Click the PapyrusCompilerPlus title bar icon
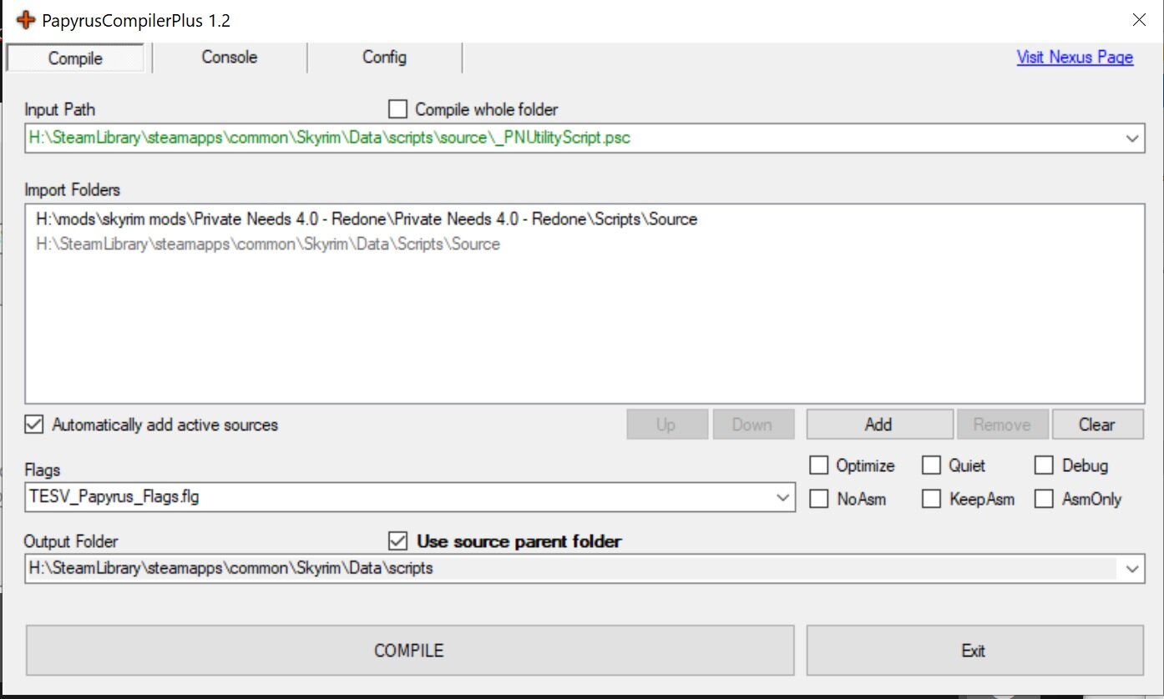Viewport: 1164px width, 699px height. 24,18
